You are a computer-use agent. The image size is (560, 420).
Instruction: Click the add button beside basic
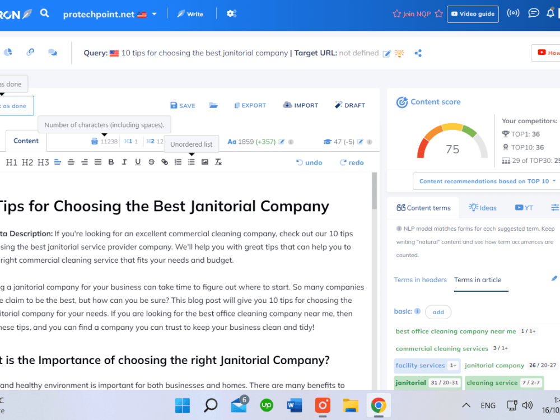pos(438,312)
